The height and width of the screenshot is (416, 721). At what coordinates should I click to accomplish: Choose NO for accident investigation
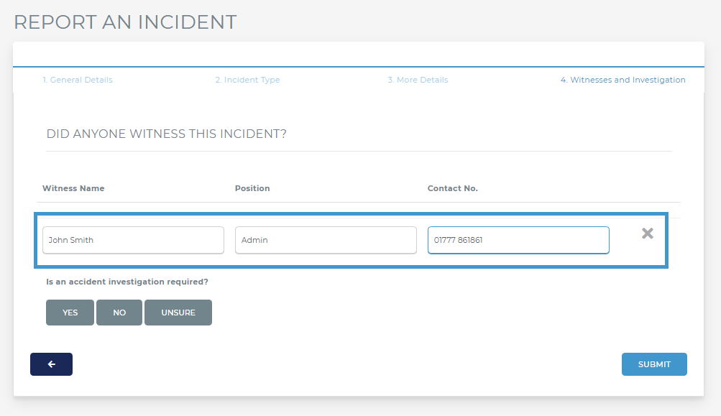click(119, 313)
